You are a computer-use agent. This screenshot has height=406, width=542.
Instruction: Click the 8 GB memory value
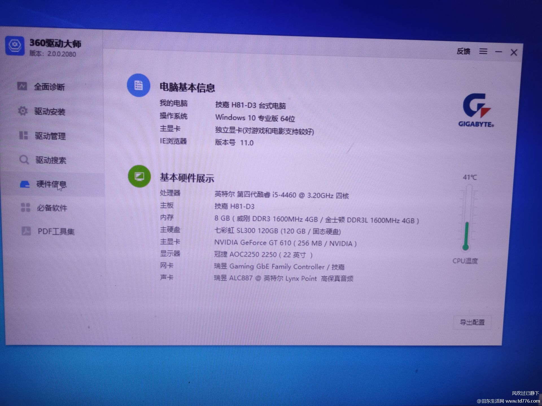pyautogui.click(x=316, y=219)
